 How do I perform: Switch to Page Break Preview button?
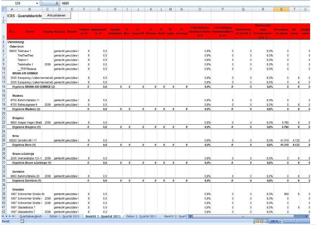266,221
